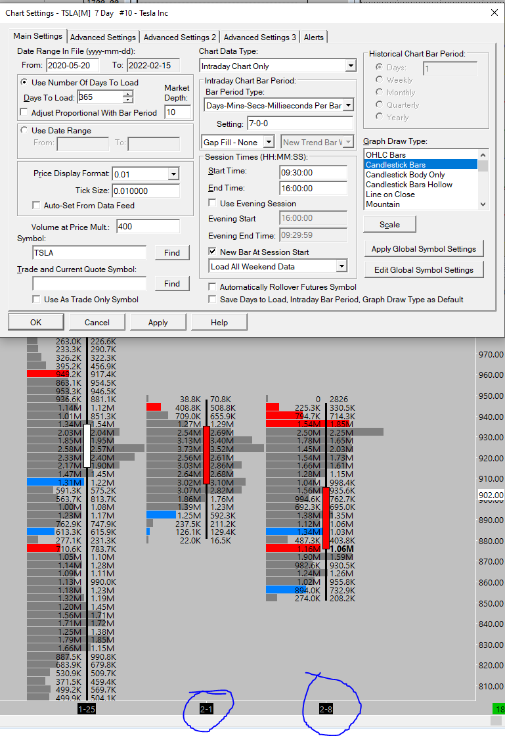505x736 pixels.
Task: Click the Cancel button
Action: point(97,323)
